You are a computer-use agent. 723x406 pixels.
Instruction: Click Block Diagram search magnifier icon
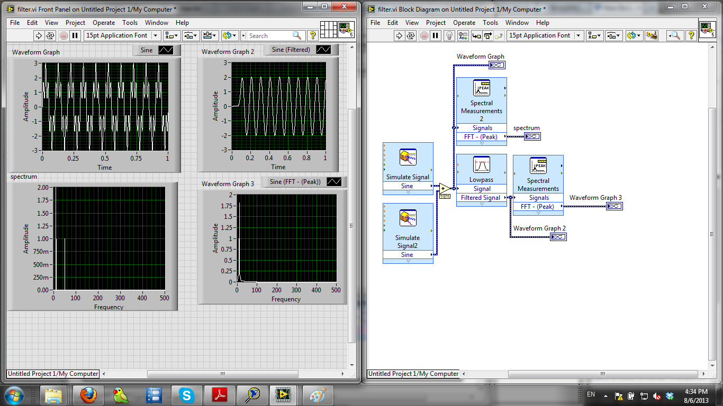click(x=674, y=35)
